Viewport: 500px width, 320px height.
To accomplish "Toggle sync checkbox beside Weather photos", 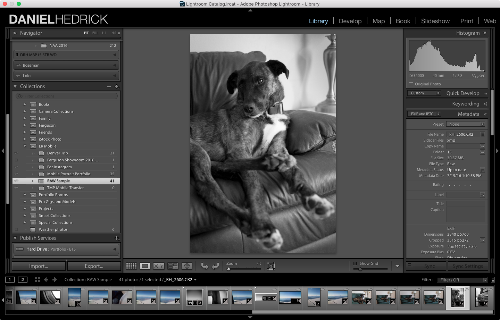I will click(x=16, y=229).
